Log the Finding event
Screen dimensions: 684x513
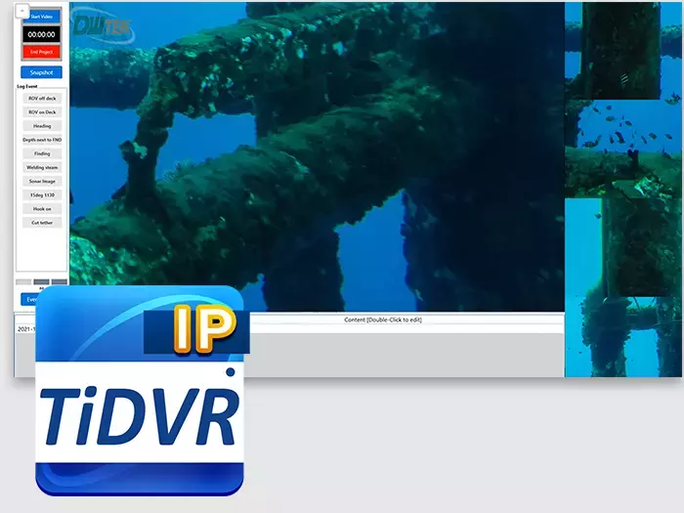coord(42,153)
